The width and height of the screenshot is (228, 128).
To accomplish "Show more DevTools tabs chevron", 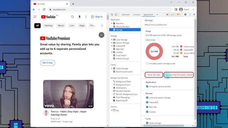I will [x=157, y=15].
